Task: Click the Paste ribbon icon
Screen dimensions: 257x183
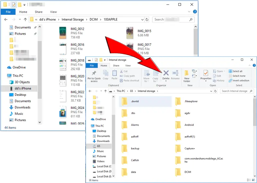Action: pos(114,73)
